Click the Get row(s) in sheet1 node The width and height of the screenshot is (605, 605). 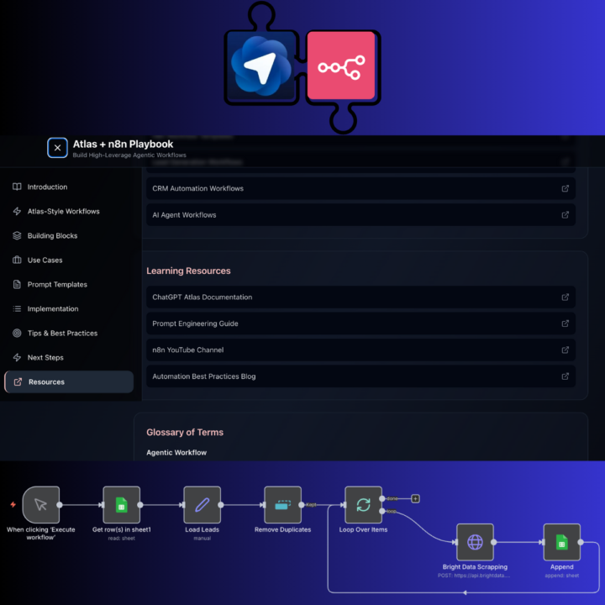[121, 505]
